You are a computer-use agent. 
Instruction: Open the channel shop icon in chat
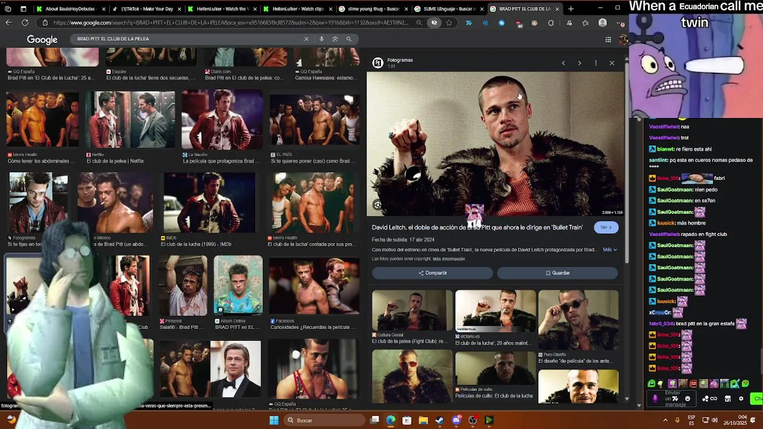tap(728, 399)
